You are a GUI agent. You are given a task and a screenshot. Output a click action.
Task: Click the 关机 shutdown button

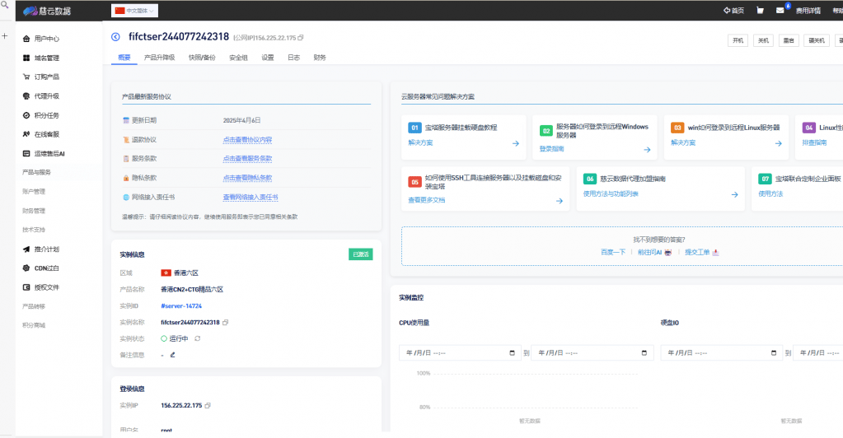coord(763,40)
